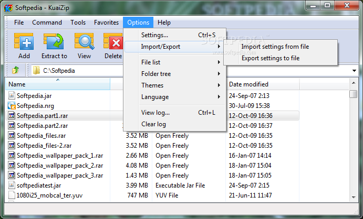The image size is (363, 219).
Task: Click the Softpedia.jar file icon
Action: (x=12, y=95)
